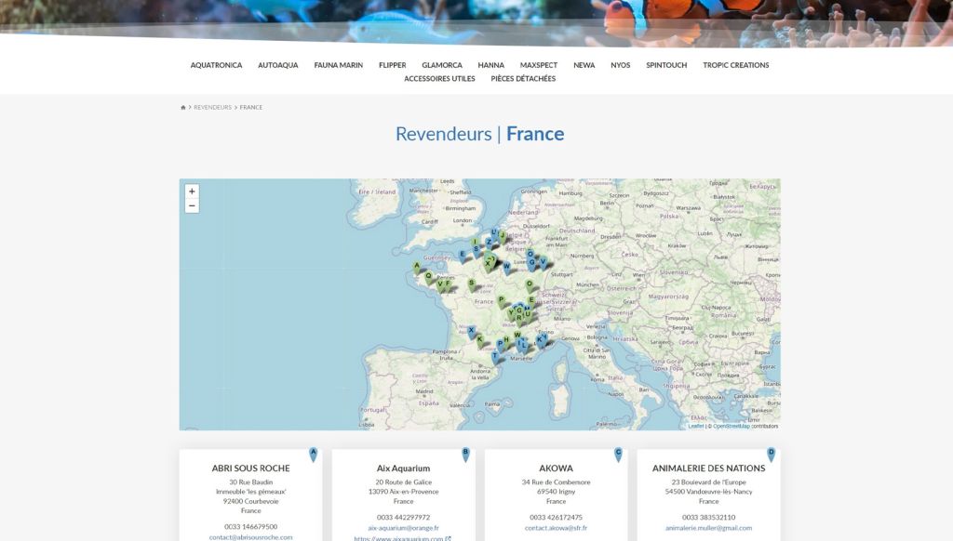Zoom in on the reseller map
Screen dimensions: 953x541
192,191
